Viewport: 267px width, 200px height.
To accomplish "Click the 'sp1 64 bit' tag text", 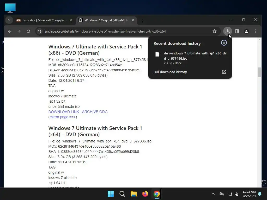I will point(57,183).
